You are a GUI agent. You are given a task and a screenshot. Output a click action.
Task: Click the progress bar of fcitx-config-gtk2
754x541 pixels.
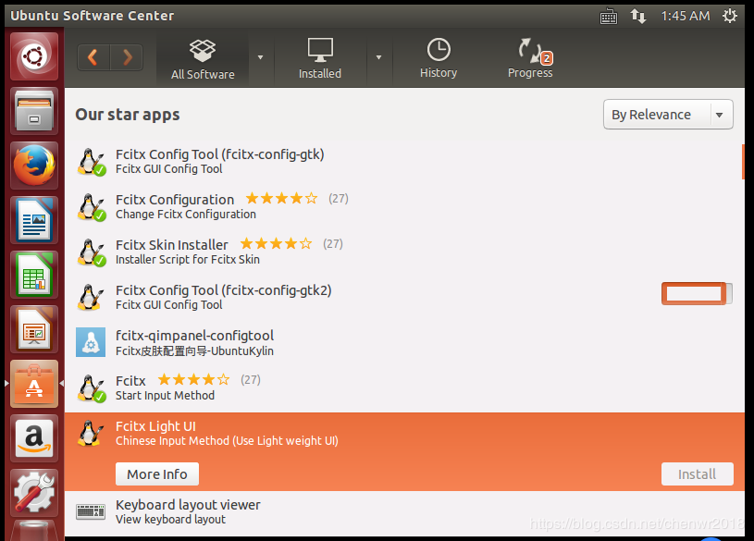(697, 293)
